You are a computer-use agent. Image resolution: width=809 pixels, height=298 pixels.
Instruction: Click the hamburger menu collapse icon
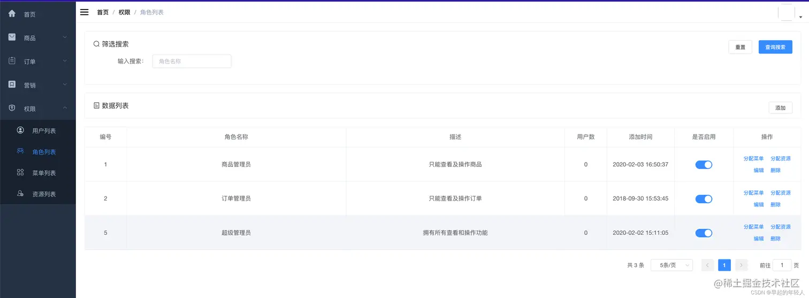pos(84,12)
